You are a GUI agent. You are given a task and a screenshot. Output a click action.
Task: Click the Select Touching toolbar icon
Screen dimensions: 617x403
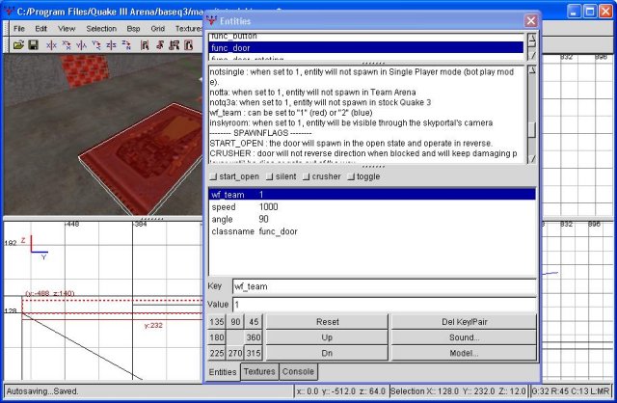159,45
